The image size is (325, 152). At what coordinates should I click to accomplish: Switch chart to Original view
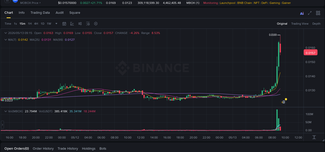pos(282,24)
